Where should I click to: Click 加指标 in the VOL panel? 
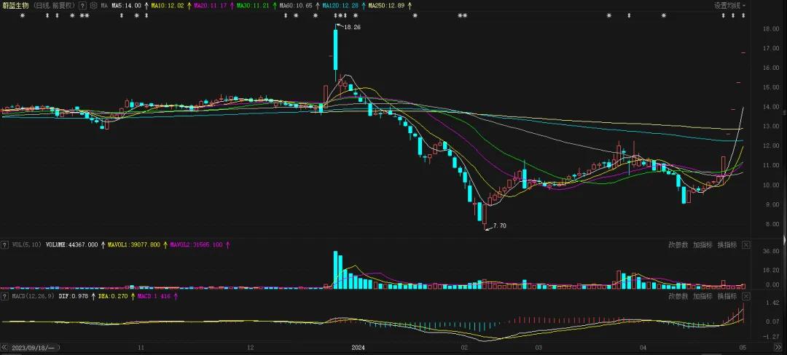pos(702,245)
